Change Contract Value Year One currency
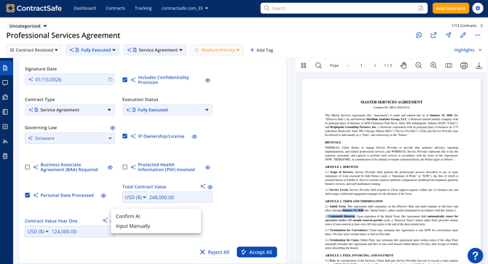Screen dimensions: 488x264 point(37,231)
